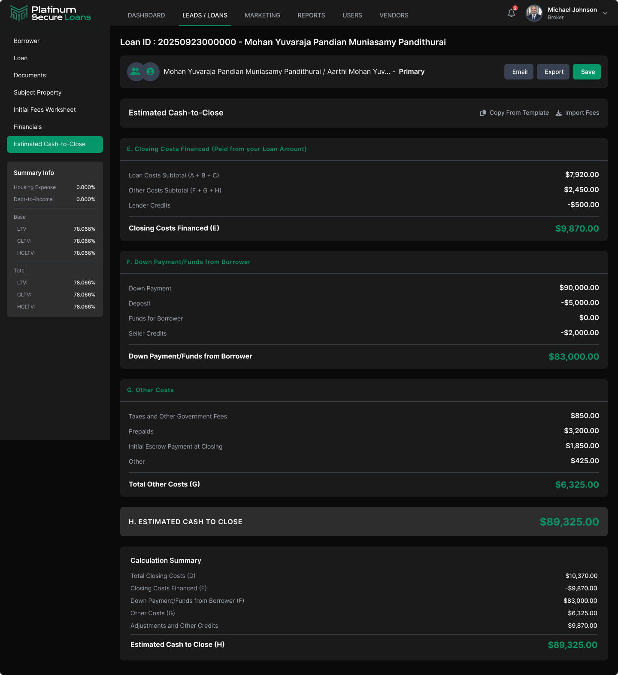The height and width of the screenshot is (675, 618).
Task: Navigate to the Users tab
Action: [352, 15]
